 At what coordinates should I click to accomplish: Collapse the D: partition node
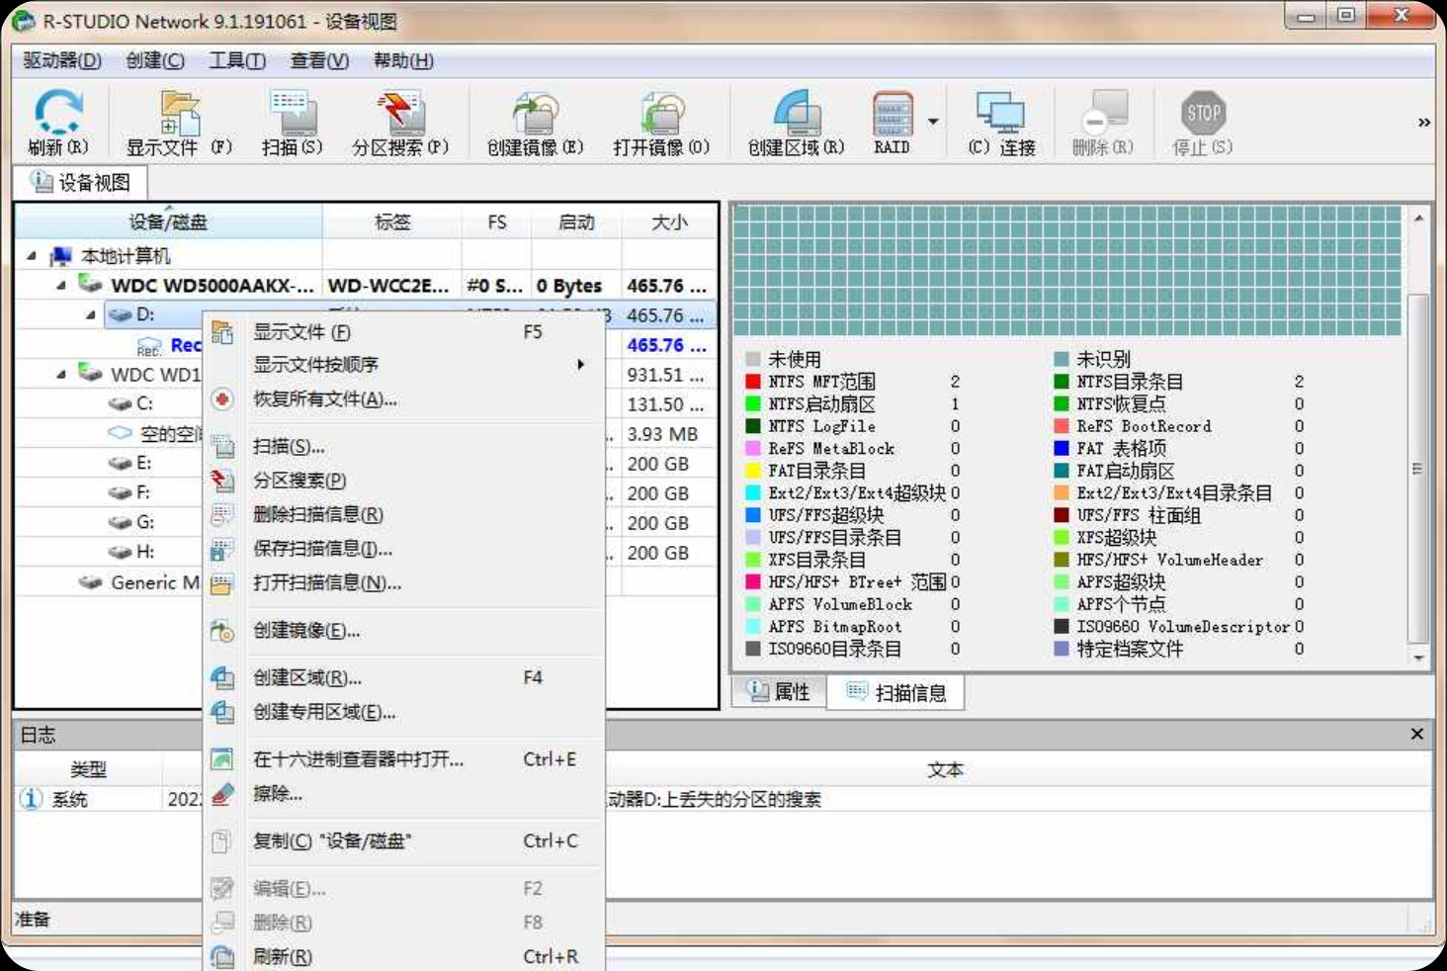click(91, 315)
